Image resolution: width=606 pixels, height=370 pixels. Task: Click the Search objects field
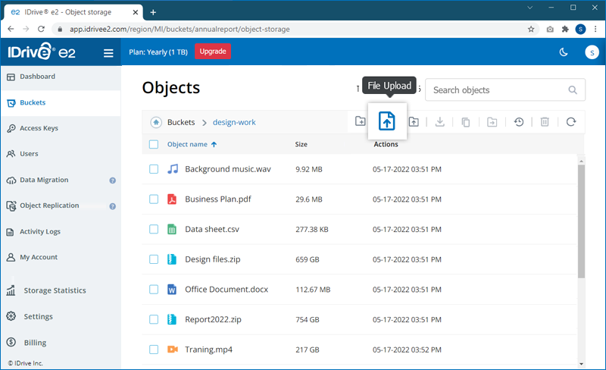(497, 90)
